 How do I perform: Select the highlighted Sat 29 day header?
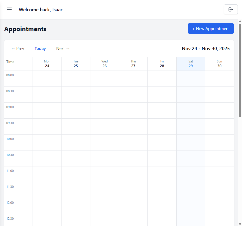pos(191,63)
